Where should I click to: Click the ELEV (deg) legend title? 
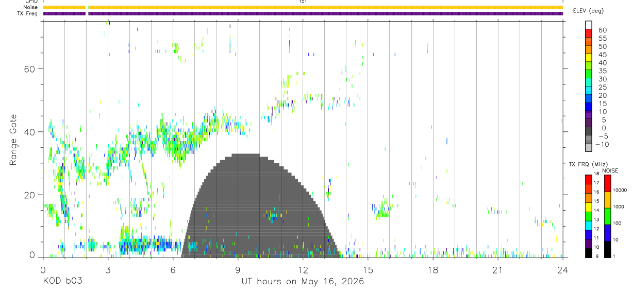point(589,10)
